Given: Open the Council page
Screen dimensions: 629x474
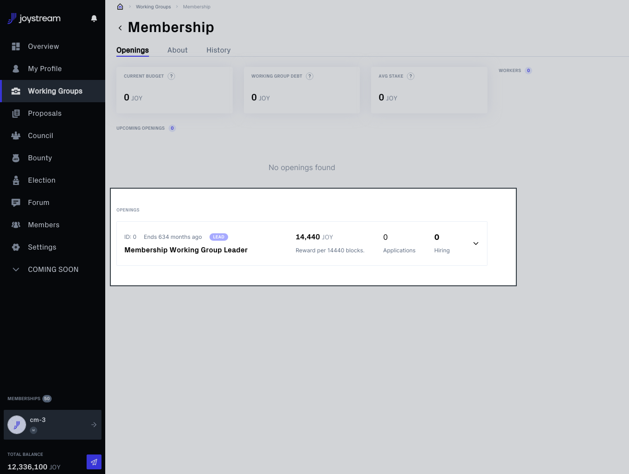Looking at the screenshot, I should (41, 135).
